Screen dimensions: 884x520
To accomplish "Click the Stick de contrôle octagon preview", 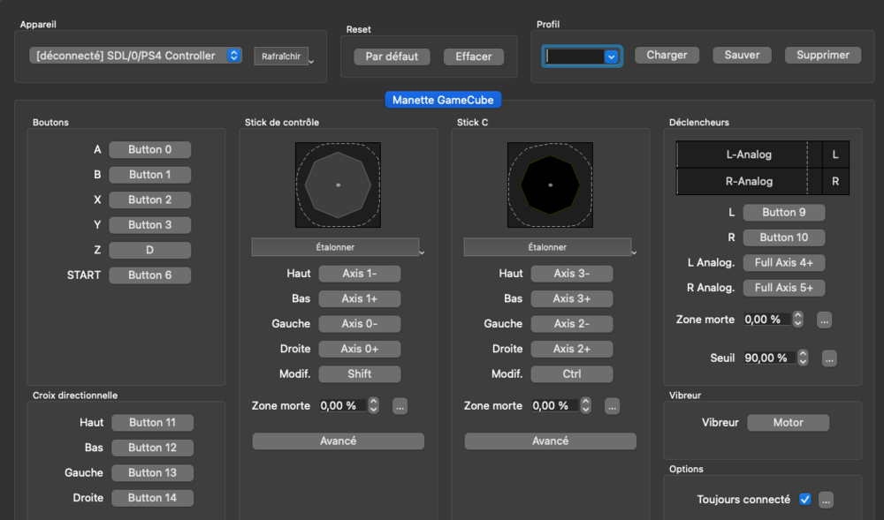I will [x=338, y=185].
